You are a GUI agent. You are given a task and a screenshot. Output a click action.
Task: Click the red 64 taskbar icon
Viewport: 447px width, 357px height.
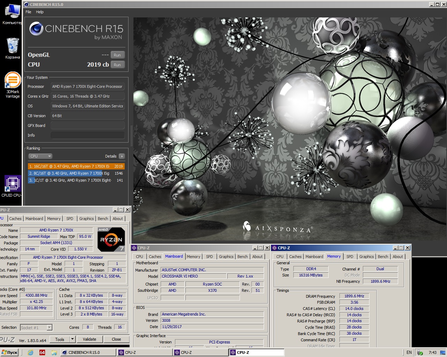click(x=42, y=352)
